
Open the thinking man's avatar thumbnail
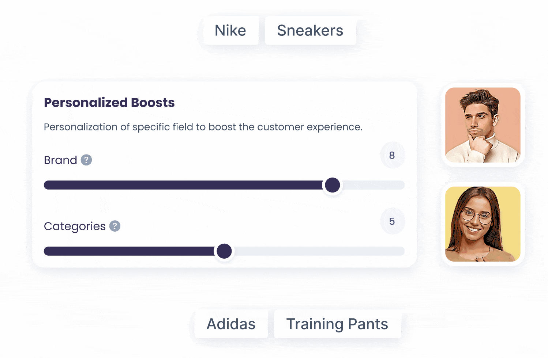click(x=483, y=125)
